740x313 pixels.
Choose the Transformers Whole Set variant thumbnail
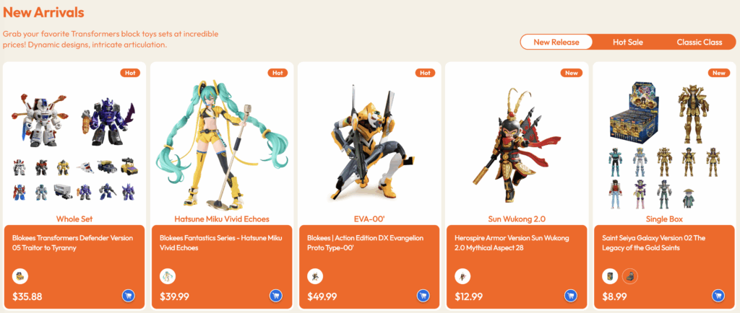point(20,276)
